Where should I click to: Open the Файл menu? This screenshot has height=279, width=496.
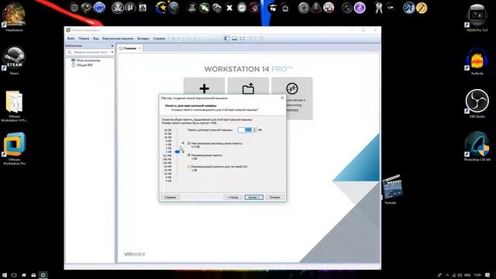pos(71,39)
